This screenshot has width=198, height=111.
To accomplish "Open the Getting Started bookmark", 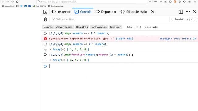I will pos(55,6).
